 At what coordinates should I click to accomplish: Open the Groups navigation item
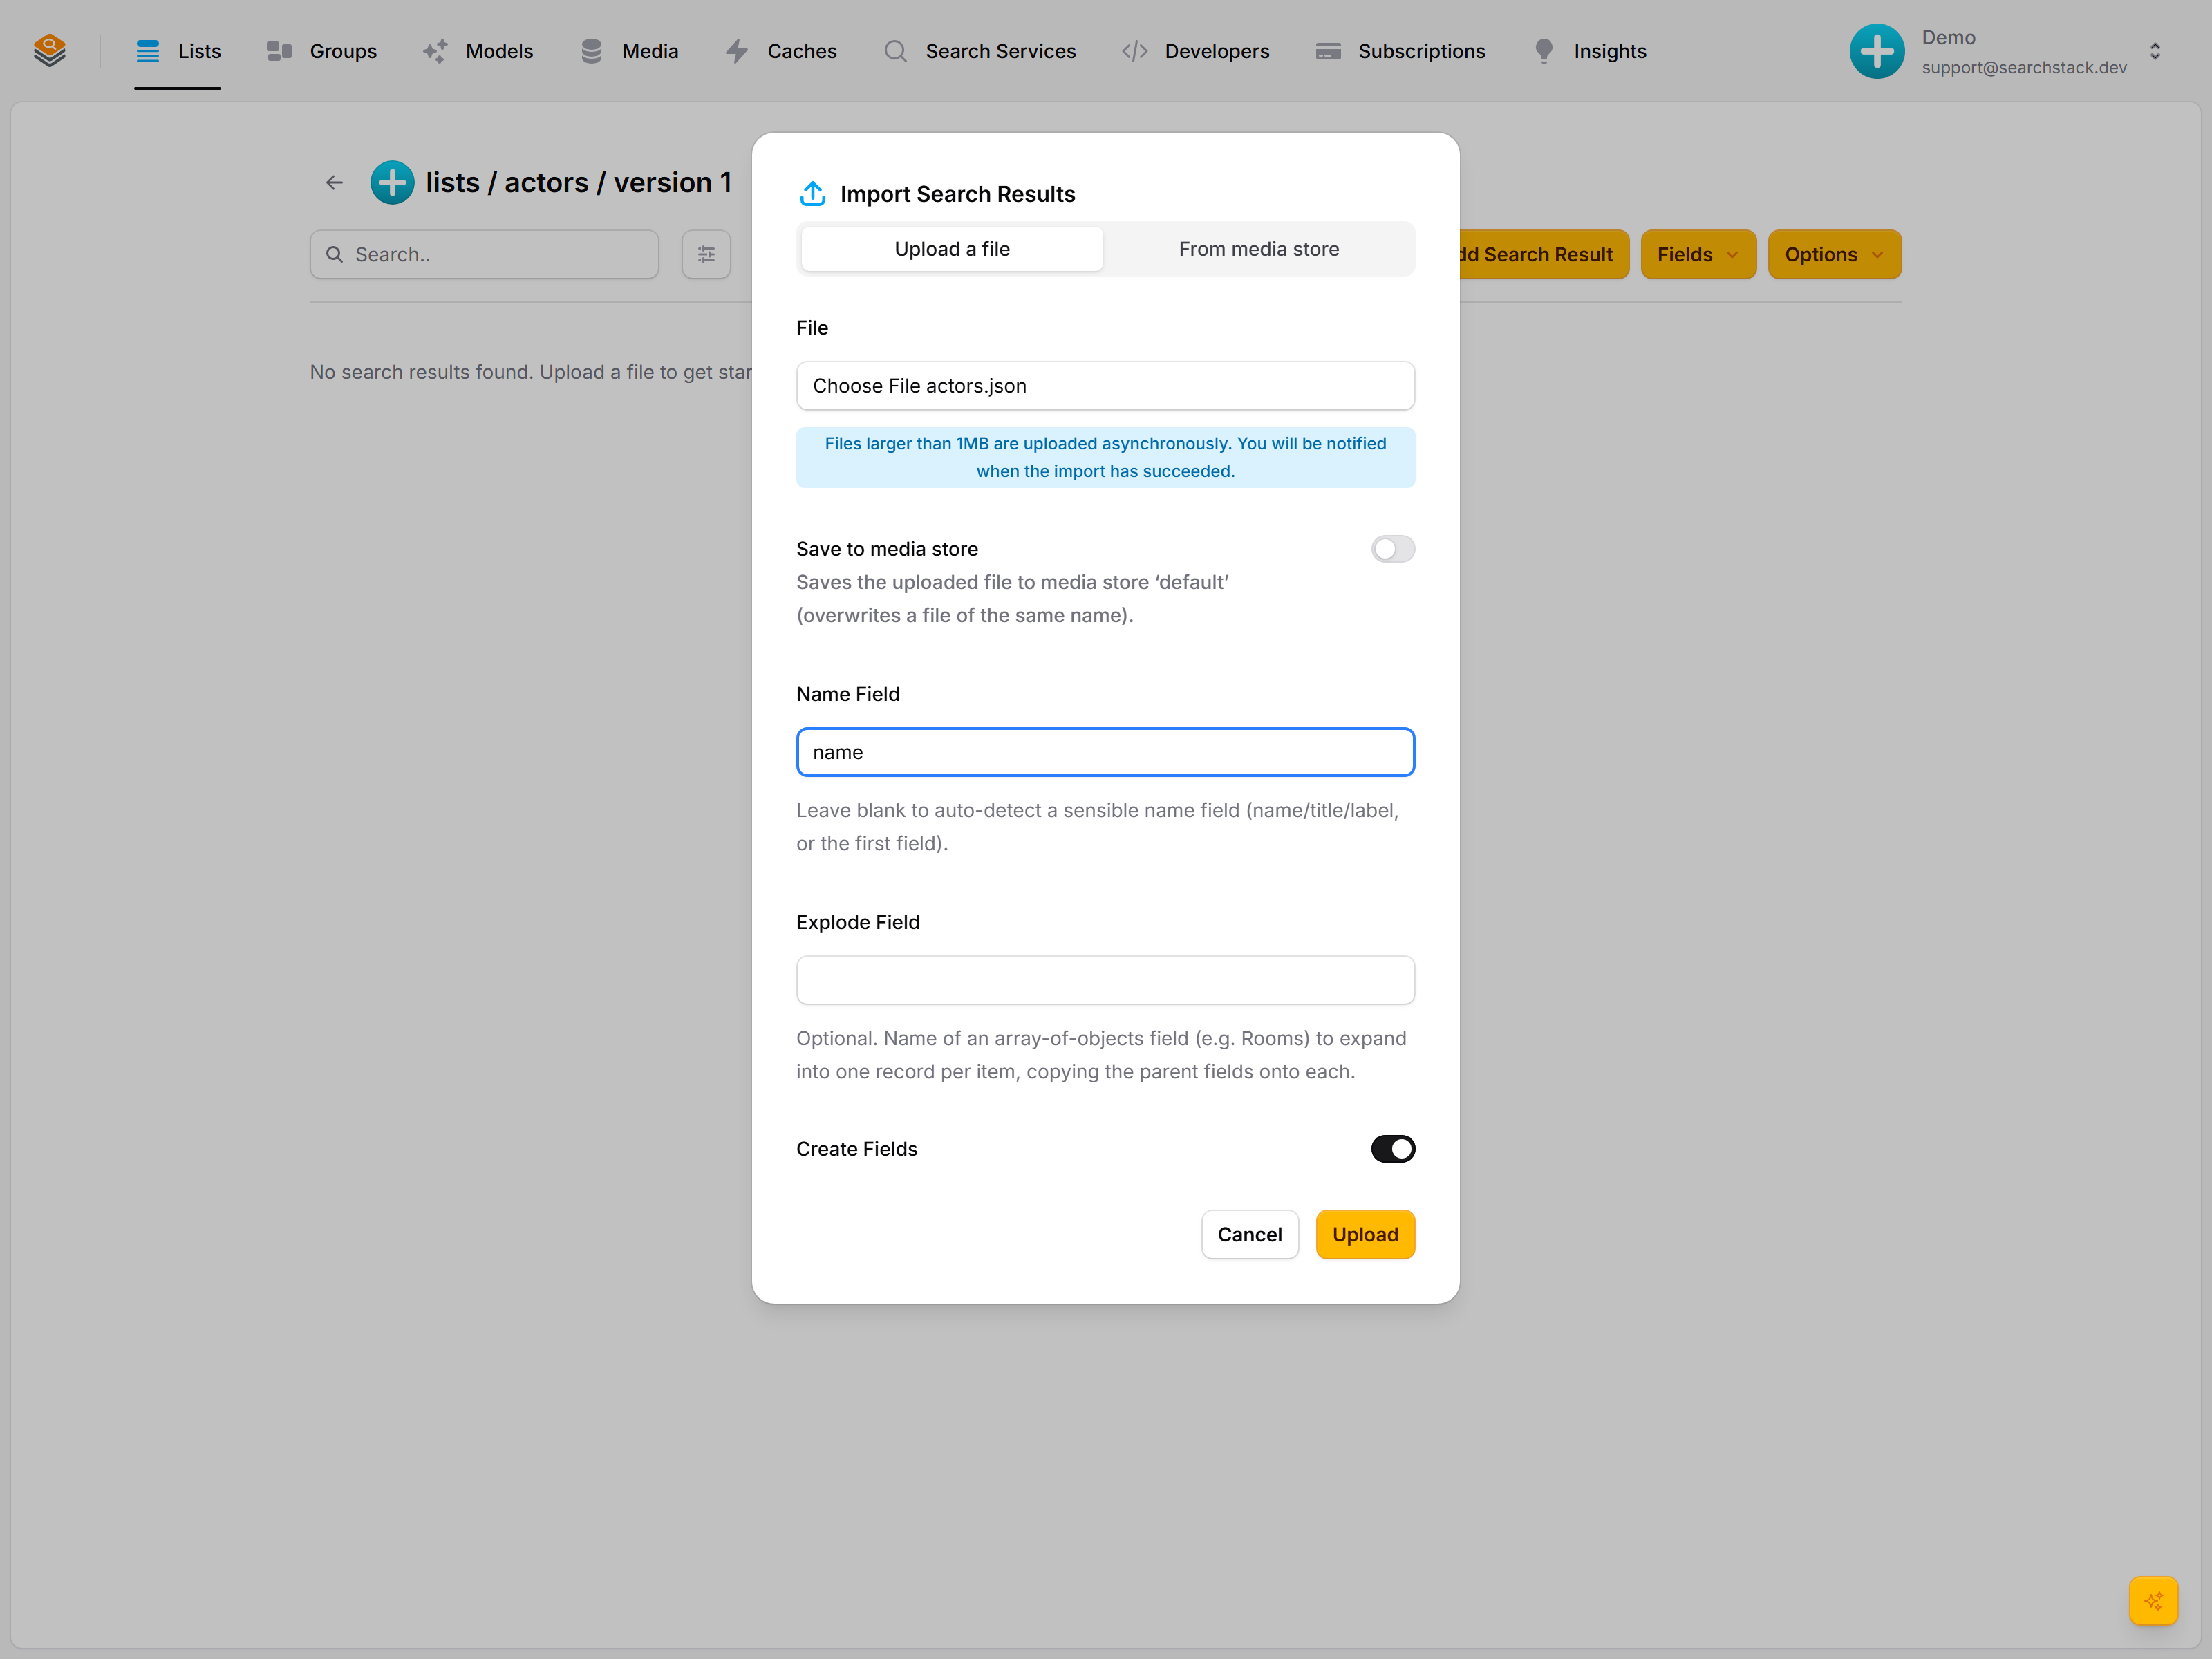pos(322,51)
